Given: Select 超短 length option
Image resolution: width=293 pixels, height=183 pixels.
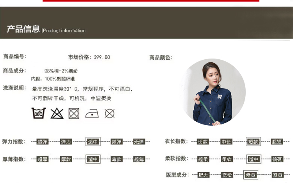Looking at the screenshot, I should (277, 142).
